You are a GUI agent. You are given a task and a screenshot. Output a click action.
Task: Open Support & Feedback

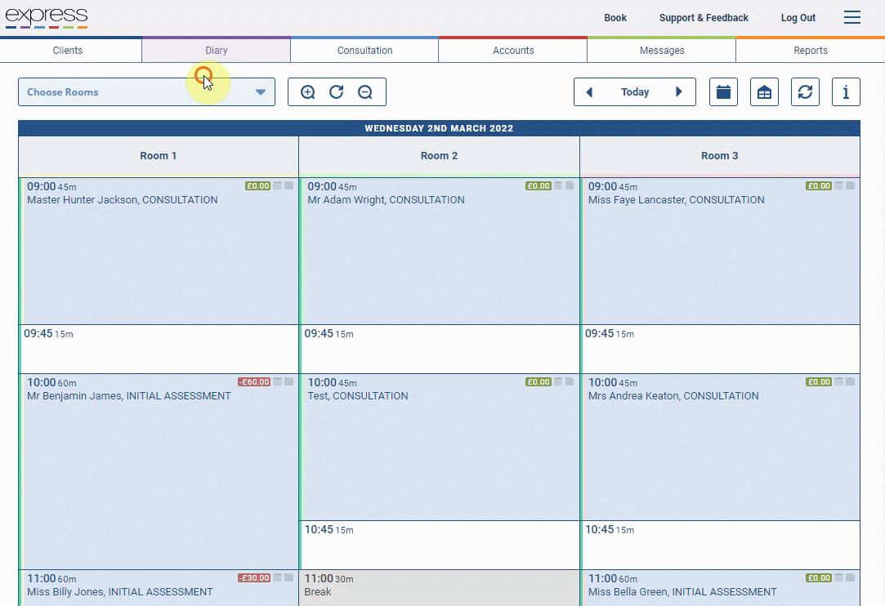[x=704, y=17]
